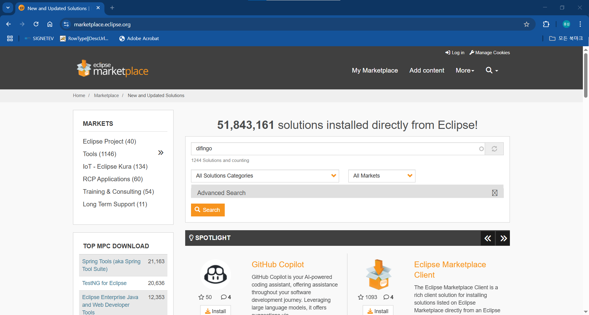Reload the page using browser refresh icon

click(x=36, y=24)
